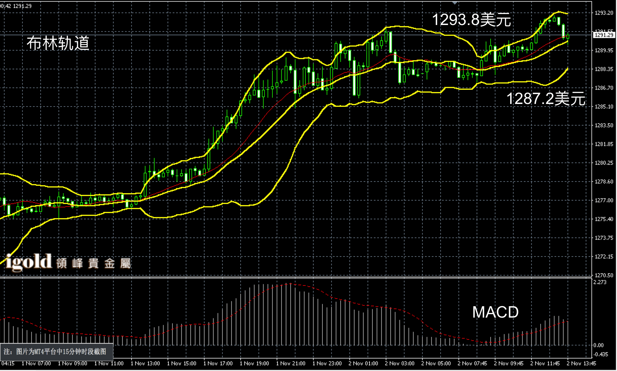Click the MACD label in indicator pane
This screenshot has width=617, height=371.
(x=495, y=312)
